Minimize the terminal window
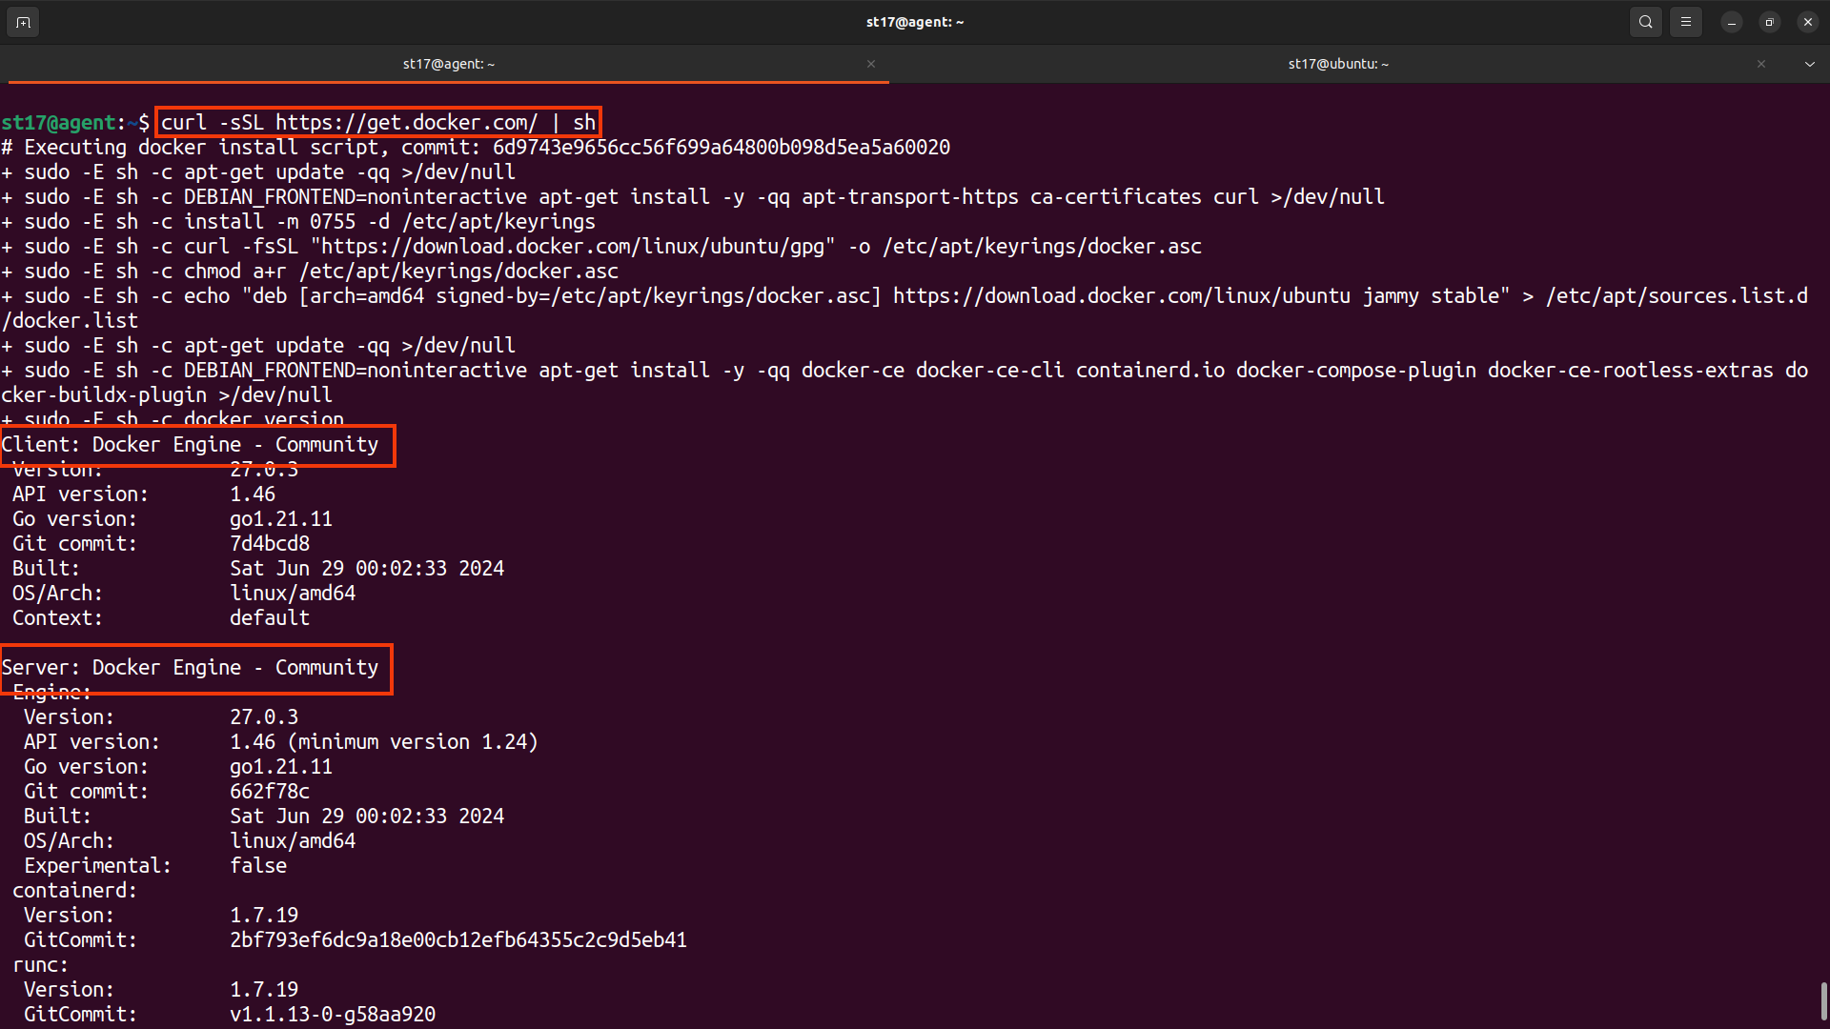 tap(1732, 22)
